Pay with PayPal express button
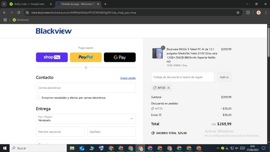 point(86,57)
